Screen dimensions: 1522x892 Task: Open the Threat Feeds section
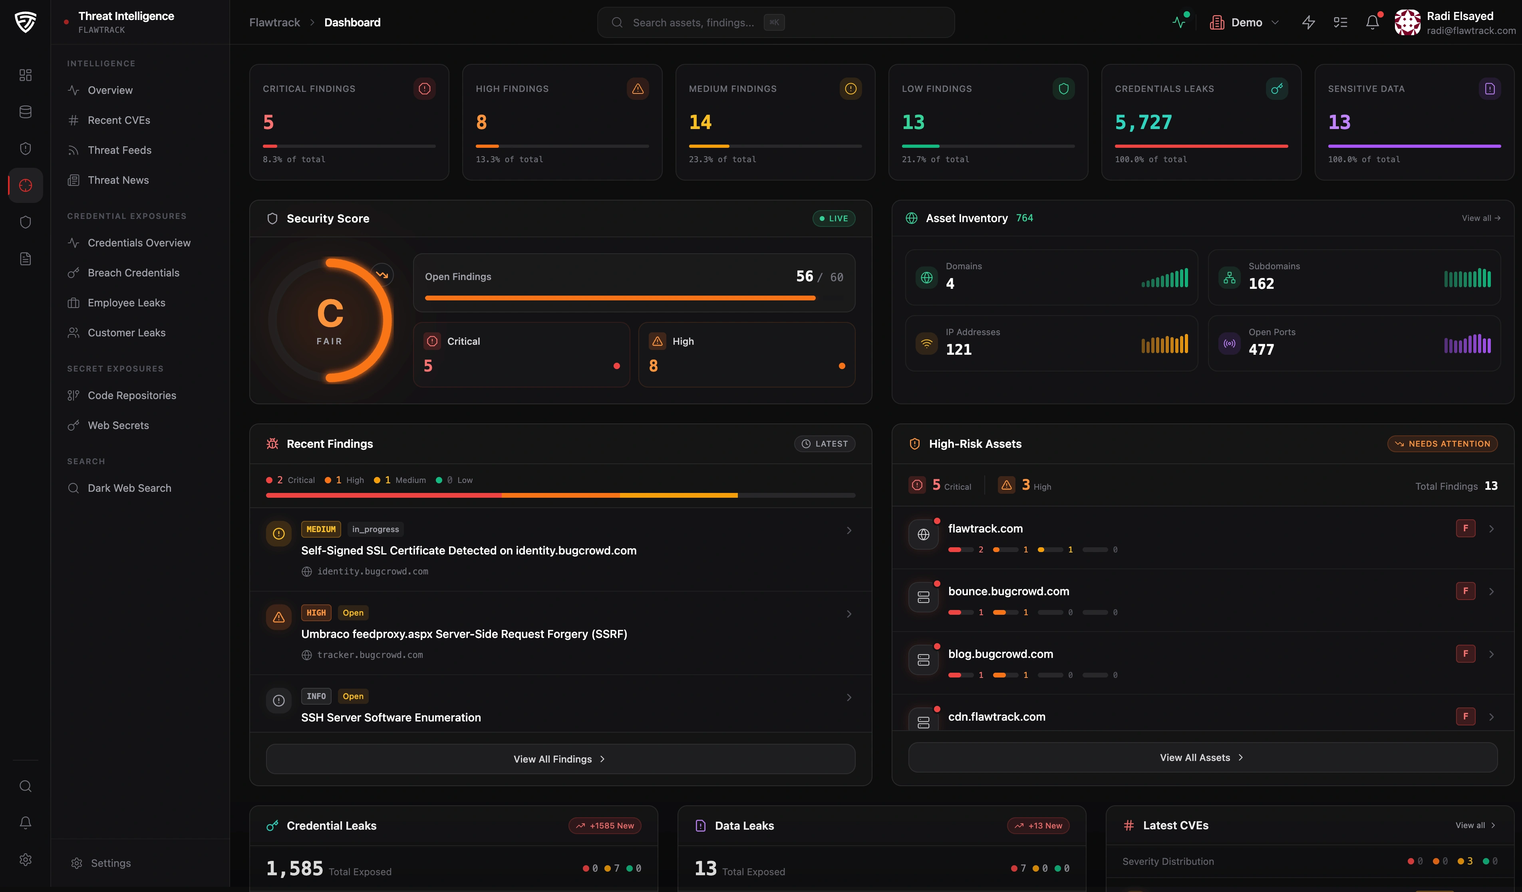pyautogui.click(x=119, y=150)
